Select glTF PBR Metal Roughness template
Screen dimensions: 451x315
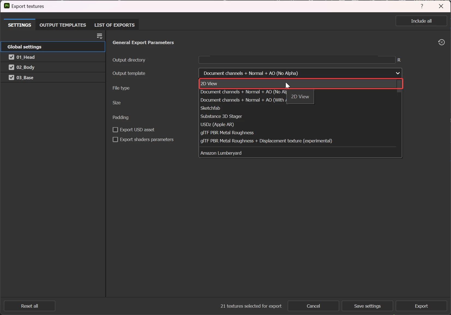[x=298, y=133]
